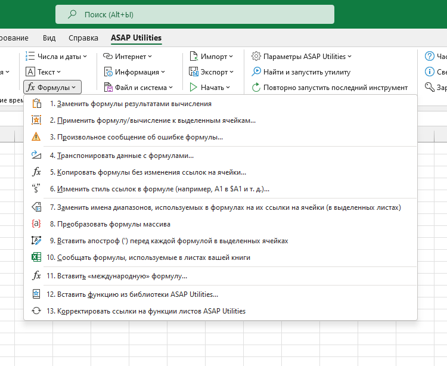Collapse the Формулы dropdown button

(x=52, y=87)
